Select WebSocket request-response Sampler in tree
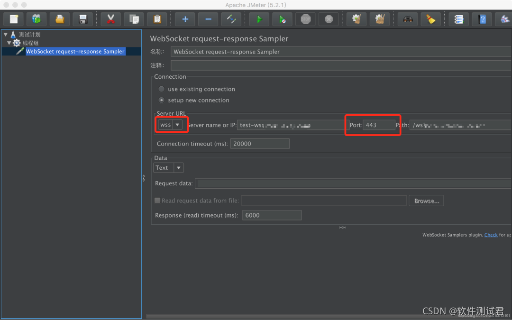Viewport: 512px width, 320px height. click(75, 51)
